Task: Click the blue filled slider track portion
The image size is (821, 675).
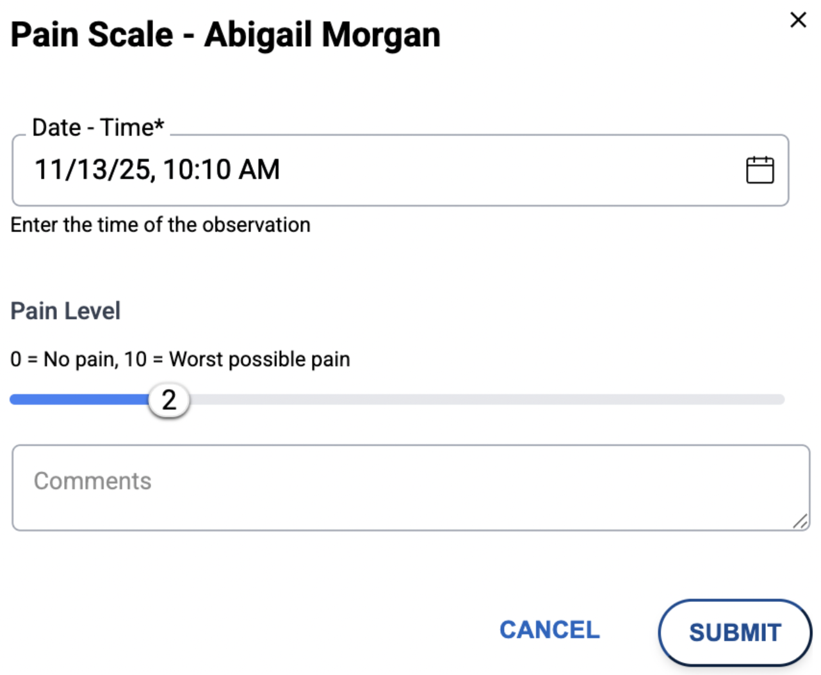Action: [x=77, y=400]
